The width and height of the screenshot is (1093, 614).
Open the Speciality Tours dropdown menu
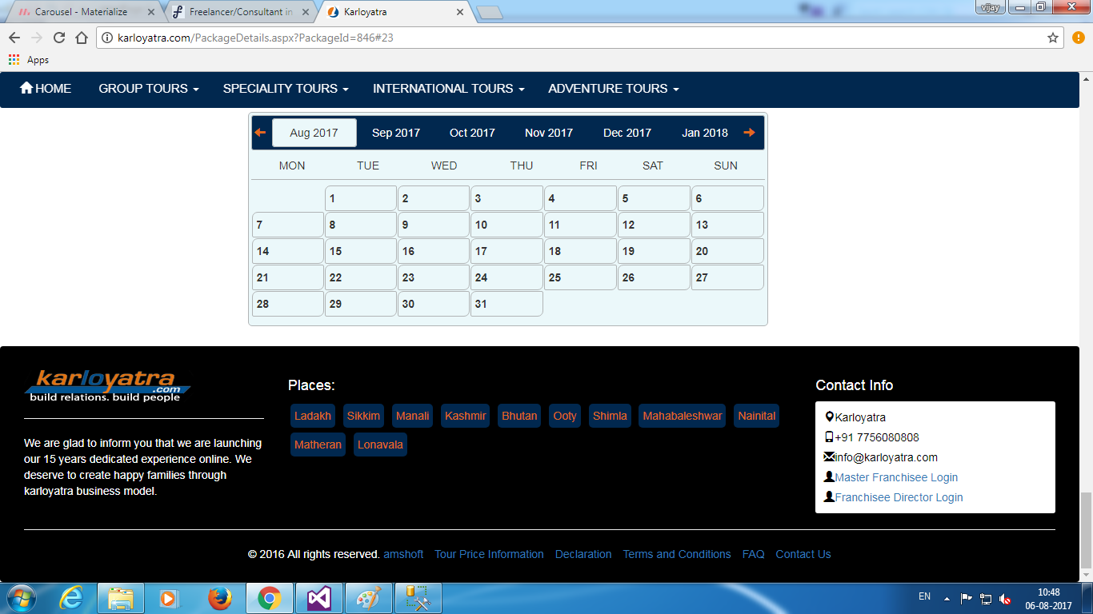point(286,89)
